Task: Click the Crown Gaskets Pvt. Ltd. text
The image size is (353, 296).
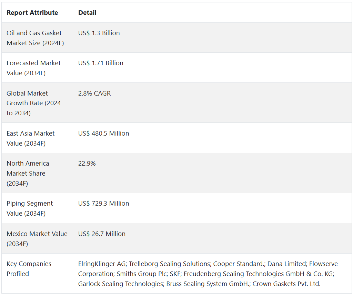Action: click(x=286, y=284)
